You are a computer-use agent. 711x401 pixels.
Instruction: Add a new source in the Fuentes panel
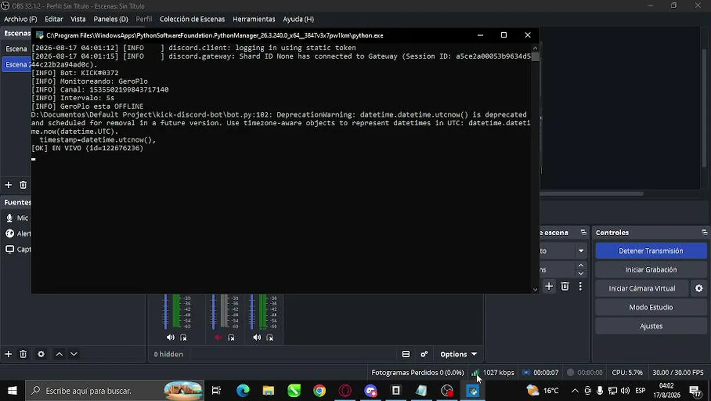[x=8, y=354]
